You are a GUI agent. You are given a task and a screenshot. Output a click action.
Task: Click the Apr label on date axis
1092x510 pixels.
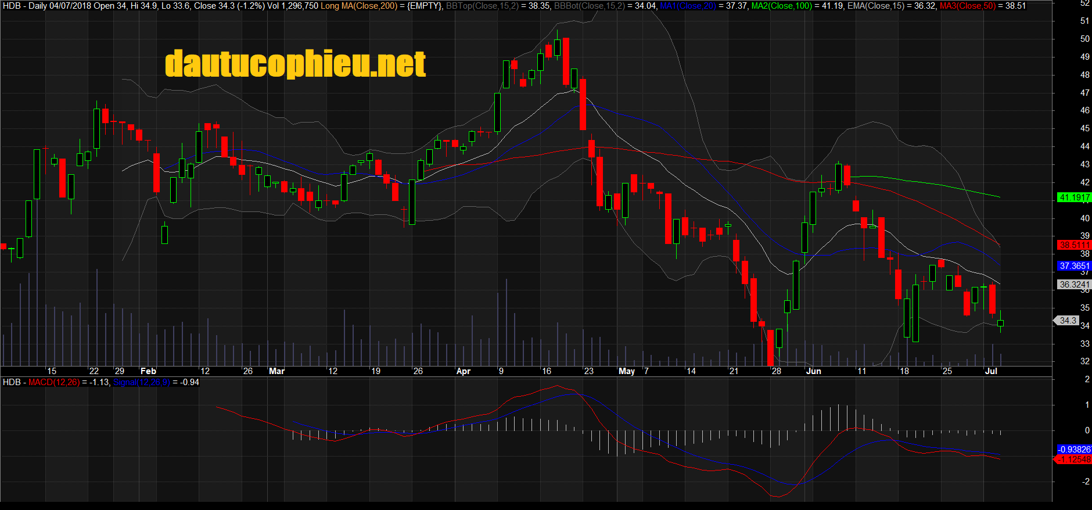point(463,371)
